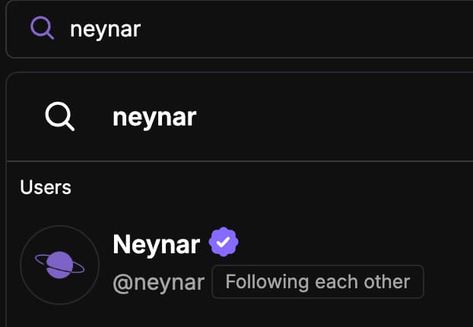Select the bold neynar search suggestion
Viewport: 473px width, 327px height.
pos(154,116)
